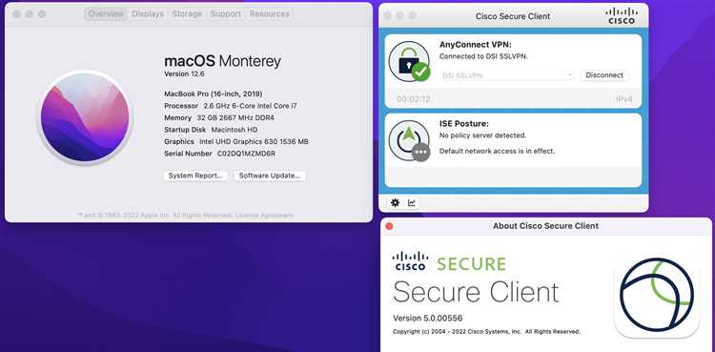Click the serial number C02DQ1MZMD6R

[246, 154]
